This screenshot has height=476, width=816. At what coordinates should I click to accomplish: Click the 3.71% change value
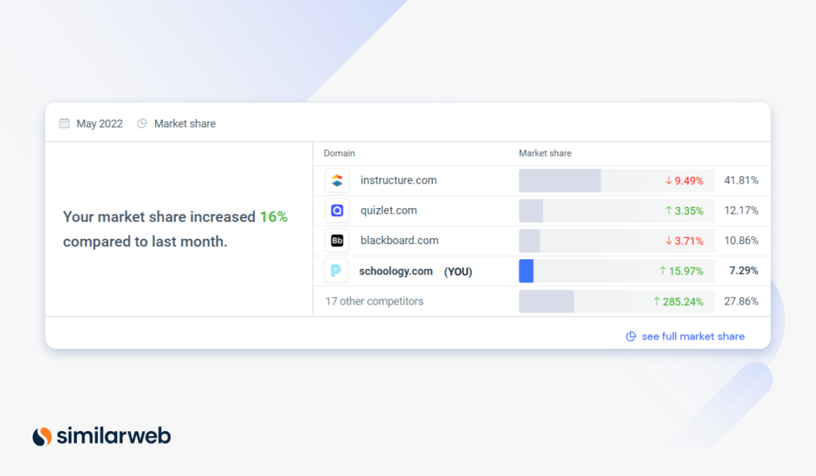690,241
